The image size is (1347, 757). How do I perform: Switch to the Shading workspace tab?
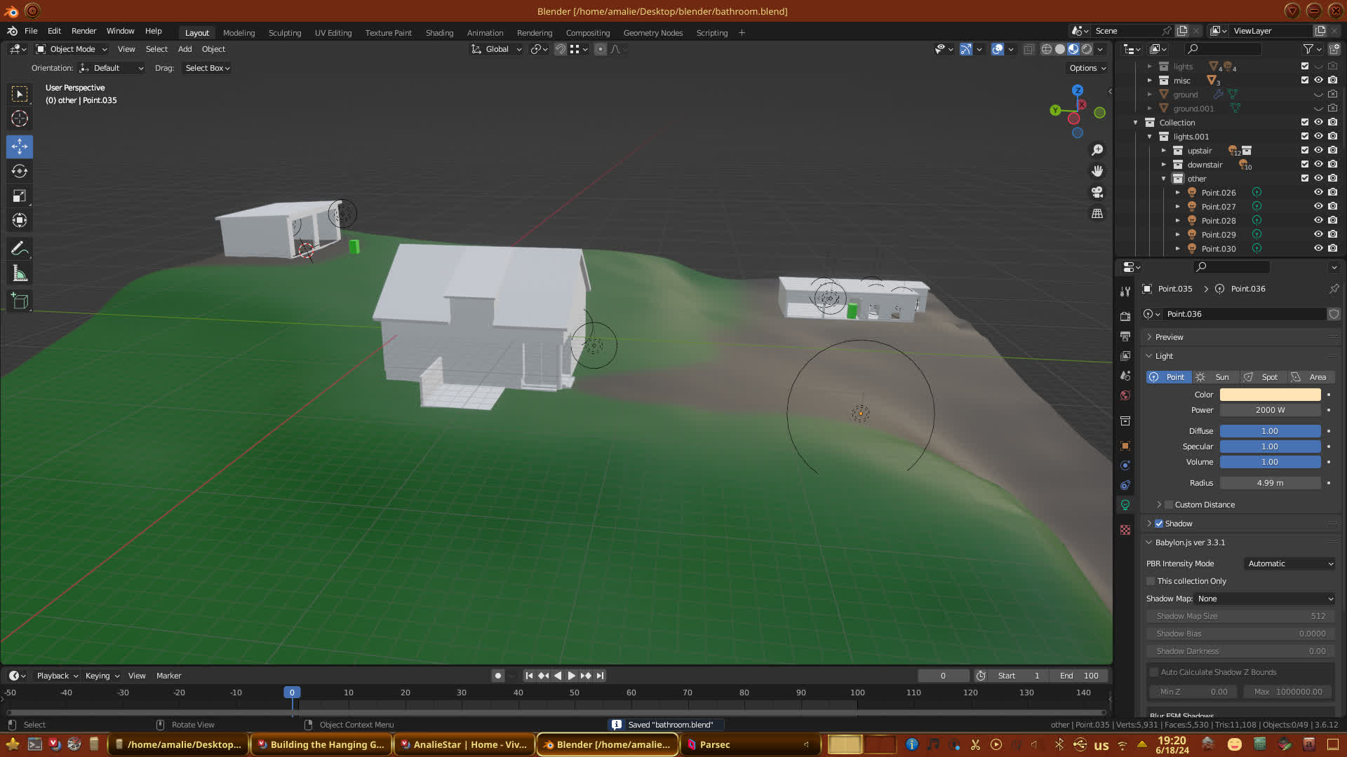(x=439, y=33)
